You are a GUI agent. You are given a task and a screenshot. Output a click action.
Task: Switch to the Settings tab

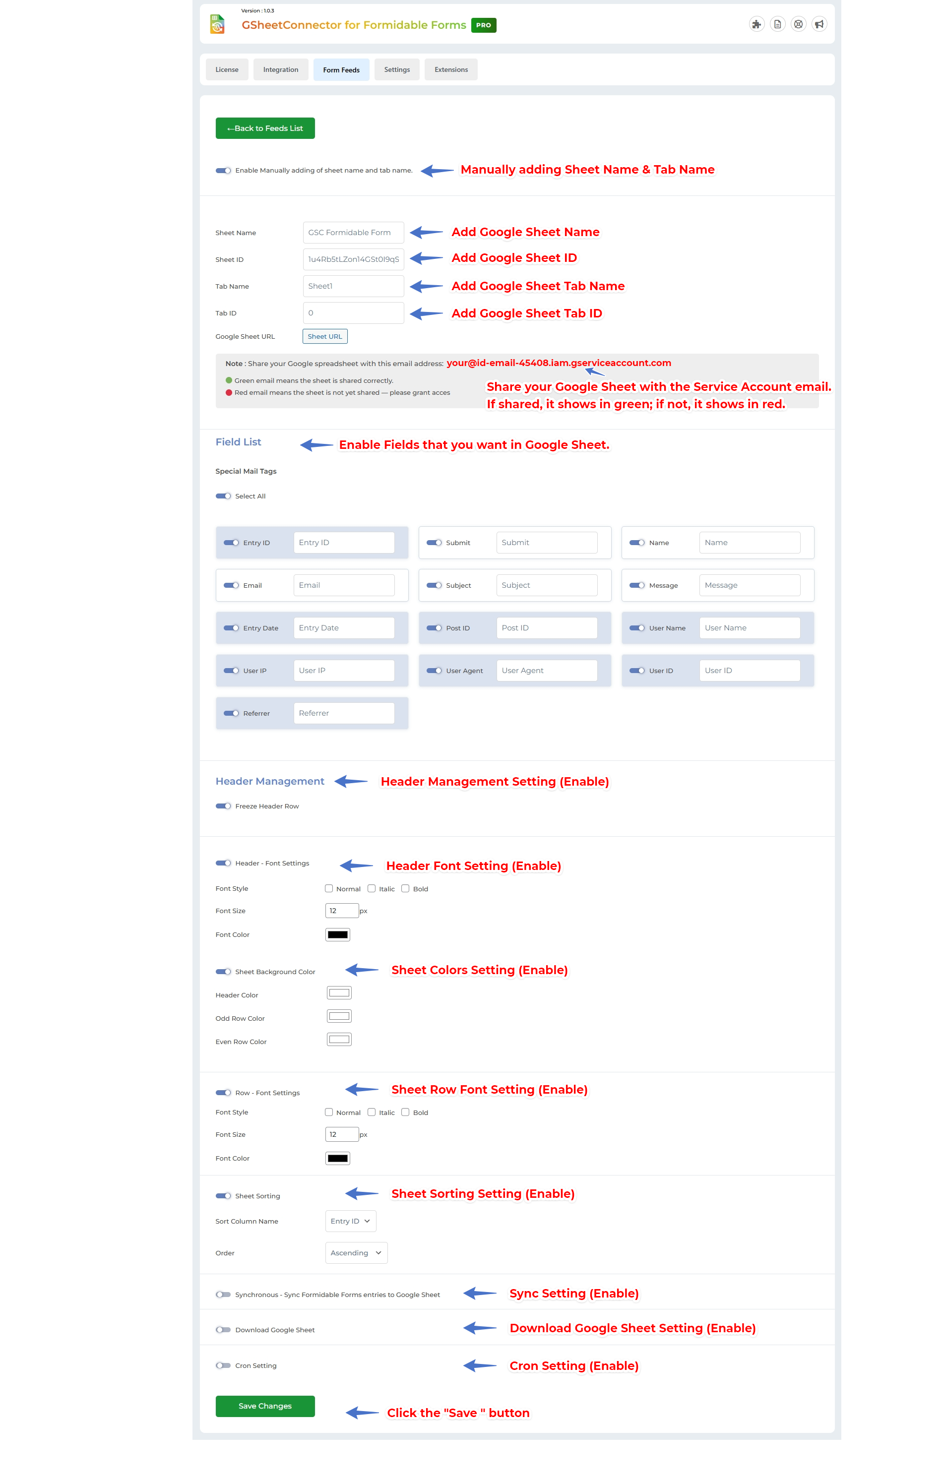coord(397,69)
